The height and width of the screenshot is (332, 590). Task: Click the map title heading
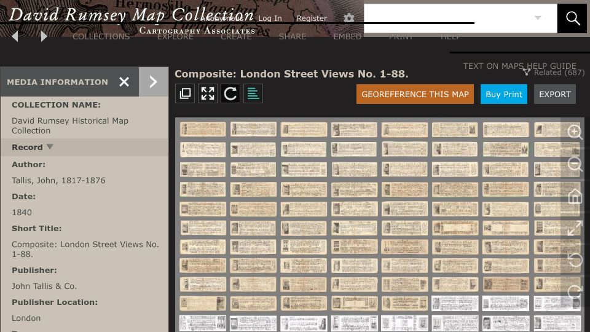291,74
